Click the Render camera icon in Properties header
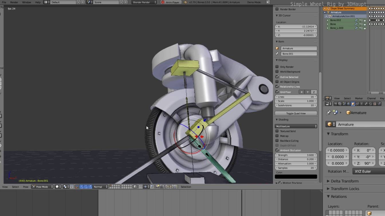The width and height of the screenshot is (385, 216). (336, 104)
